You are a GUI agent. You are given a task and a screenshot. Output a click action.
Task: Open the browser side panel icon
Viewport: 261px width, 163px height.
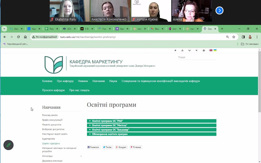[243, 37]
